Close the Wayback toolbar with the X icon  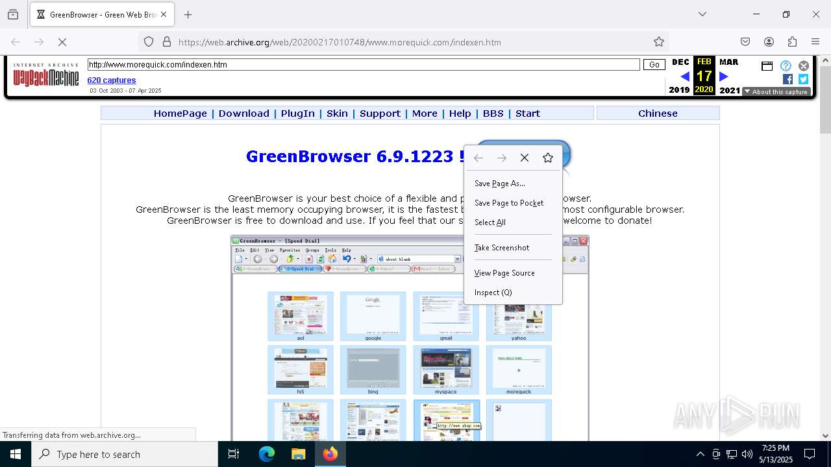[804, 66]
